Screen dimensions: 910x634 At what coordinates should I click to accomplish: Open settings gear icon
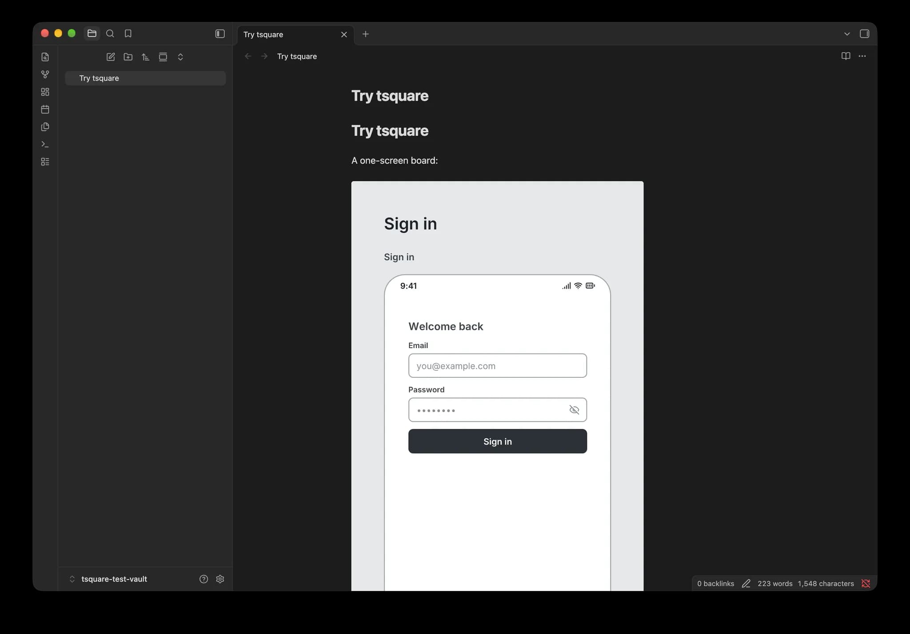[220, 579]
